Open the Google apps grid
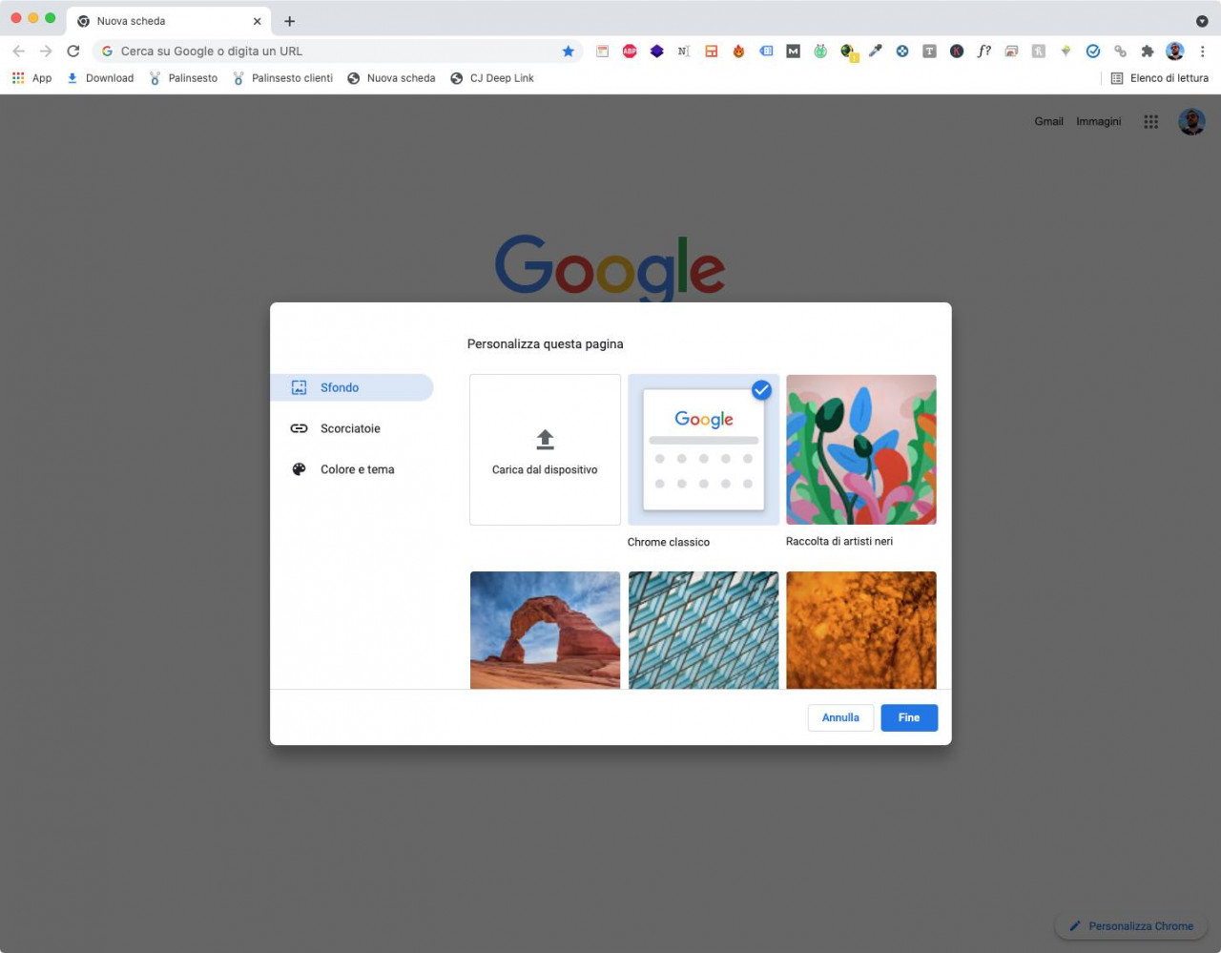The image size is (1221, 953). [x=1151, y=121]
